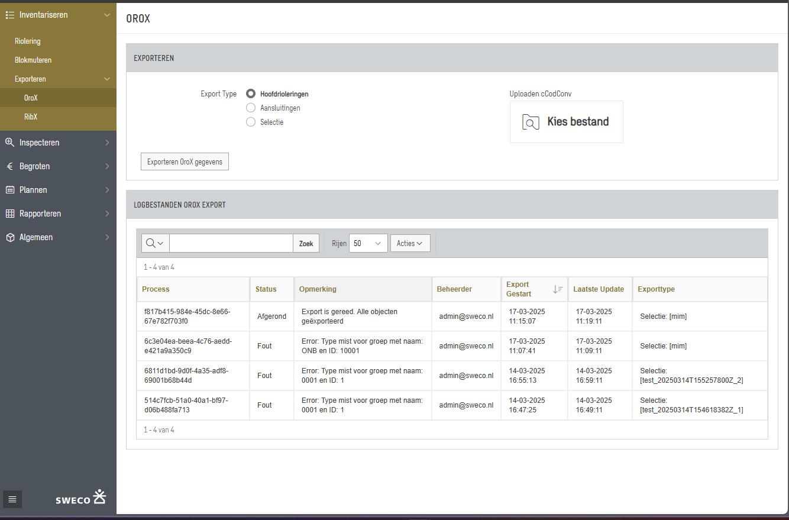Open the Plannen menu
Image resolution: width=789 pixels, height=520 pixels.
58,190
